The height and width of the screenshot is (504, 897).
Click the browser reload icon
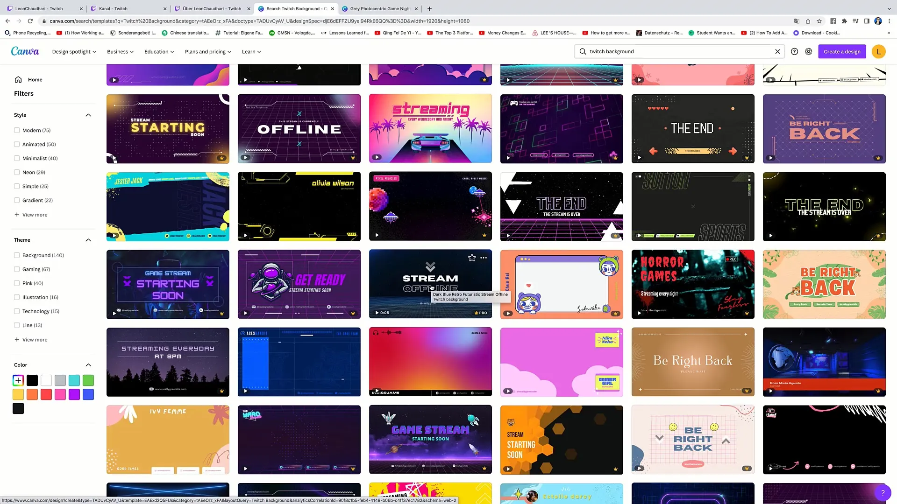30,21
